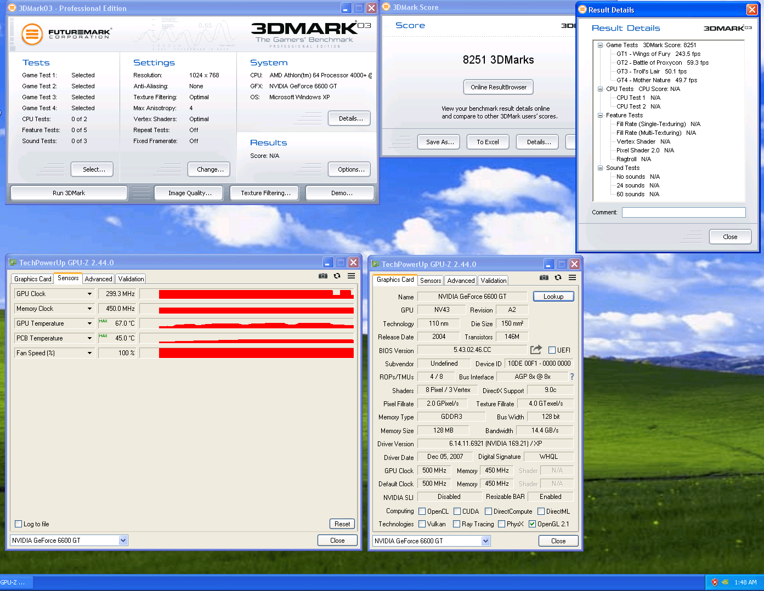The image size is (764, 591).
Task: Collapse Game Tests tree node
Action: (x=601, y=45)
